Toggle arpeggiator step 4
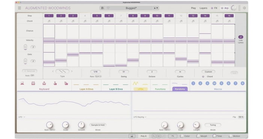Screen dimensions: 263x139 click(85, 16)
